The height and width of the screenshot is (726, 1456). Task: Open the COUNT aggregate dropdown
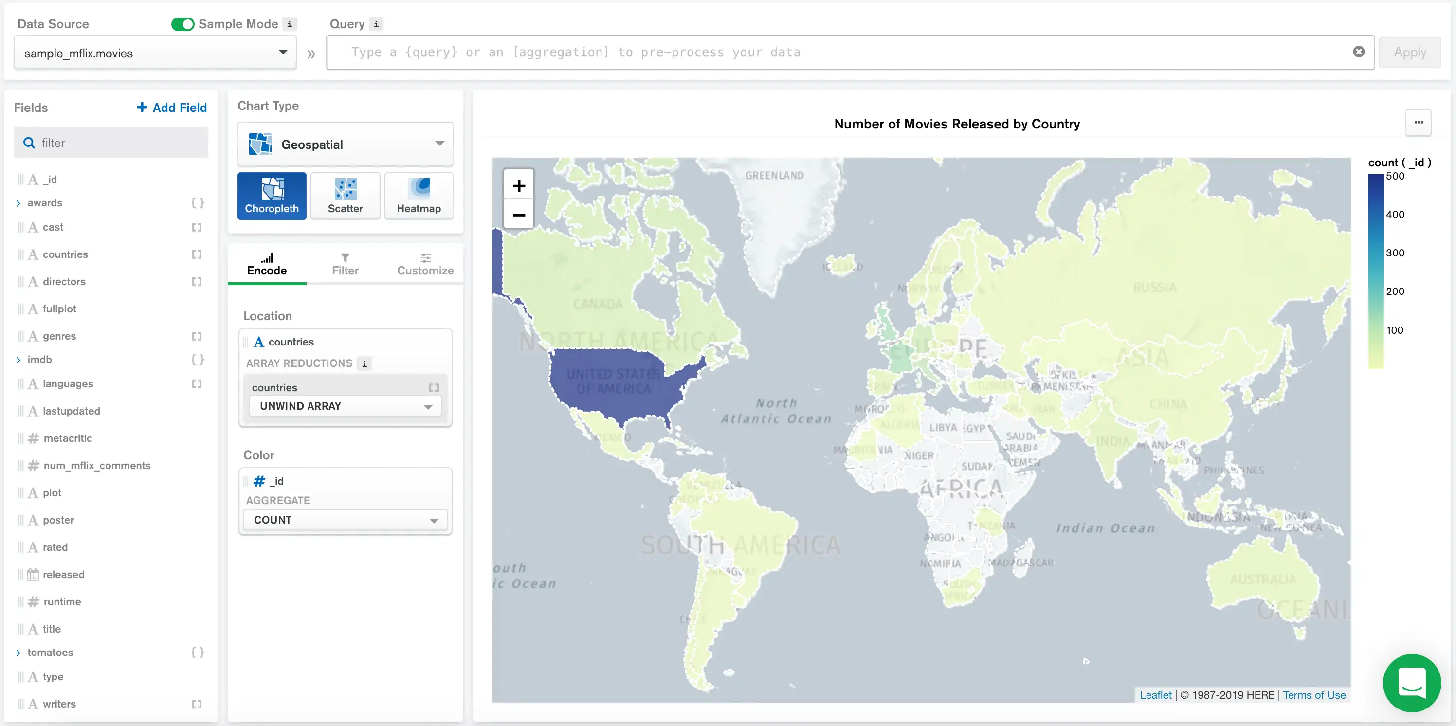344,519
